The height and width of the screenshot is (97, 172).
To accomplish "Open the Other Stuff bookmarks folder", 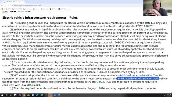I will pos(45,9).
